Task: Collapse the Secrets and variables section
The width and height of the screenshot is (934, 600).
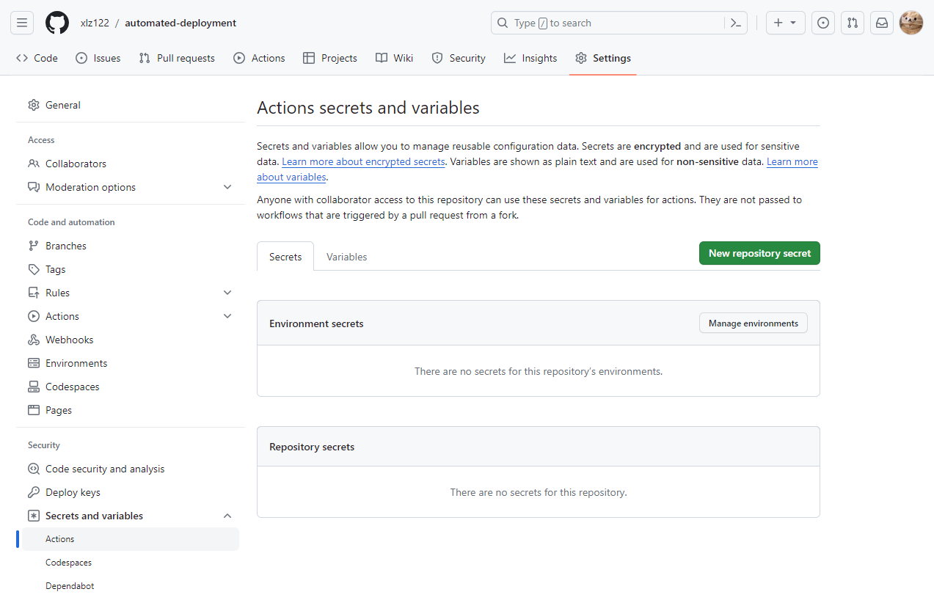Action: tap(227, 516)
